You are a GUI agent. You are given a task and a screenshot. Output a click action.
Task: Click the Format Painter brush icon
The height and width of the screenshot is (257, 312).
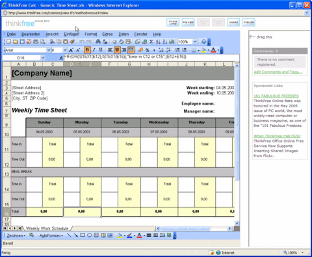click(72, 42)
